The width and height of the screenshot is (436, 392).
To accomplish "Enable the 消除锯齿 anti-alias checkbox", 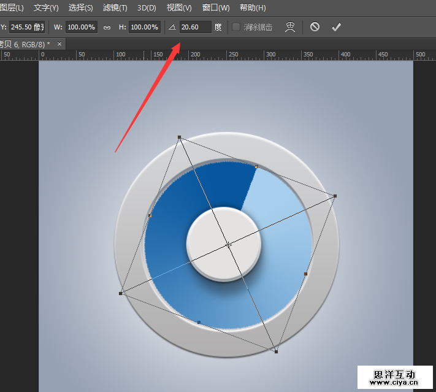I will point(236,28).
